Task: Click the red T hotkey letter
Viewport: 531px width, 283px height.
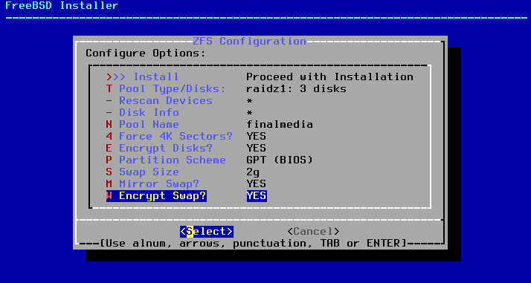Action: click(x=109, y=89)
